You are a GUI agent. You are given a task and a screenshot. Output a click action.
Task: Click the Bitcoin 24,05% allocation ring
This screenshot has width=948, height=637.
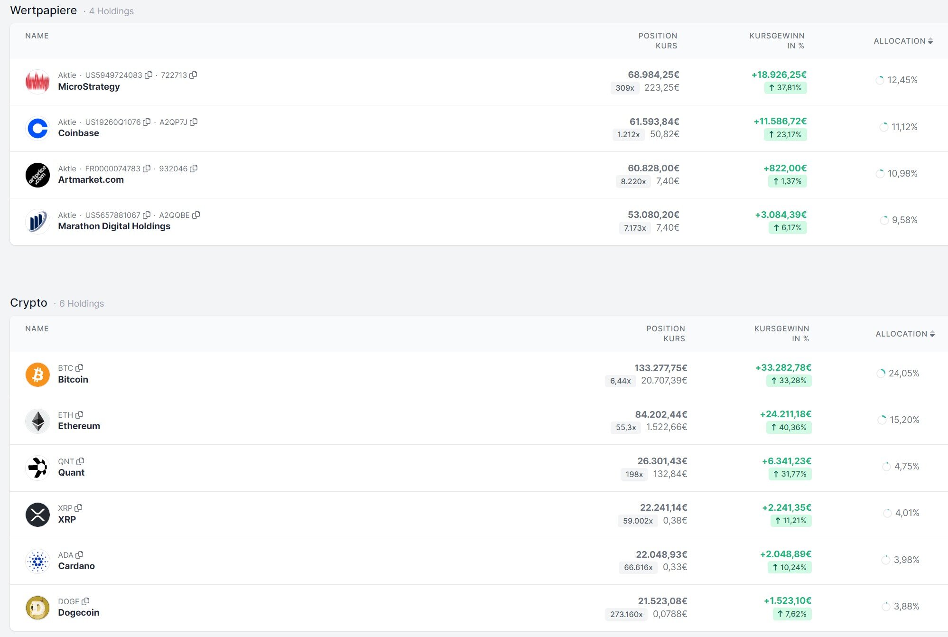[x=881, y=374]
